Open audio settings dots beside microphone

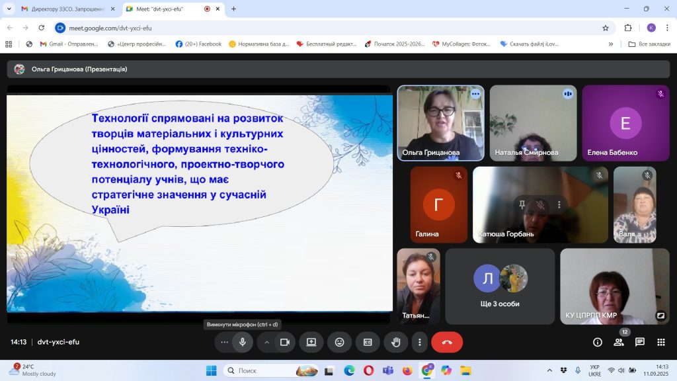[x=225, y=342]
